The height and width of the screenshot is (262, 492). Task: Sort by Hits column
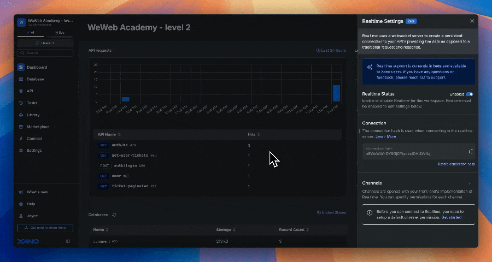(254, 134)
